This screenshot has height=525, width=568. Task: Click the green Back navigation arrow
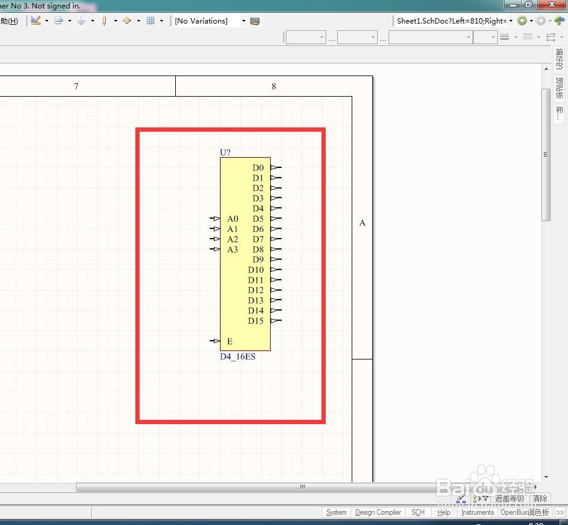click(x=521, y=21)
